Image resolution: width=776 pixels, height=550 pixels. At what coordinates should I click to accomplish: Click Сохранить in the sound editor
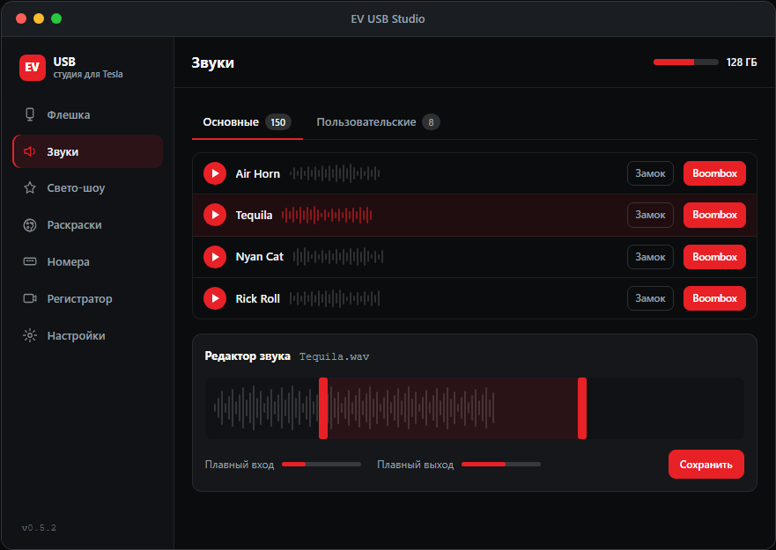point(706,465)
